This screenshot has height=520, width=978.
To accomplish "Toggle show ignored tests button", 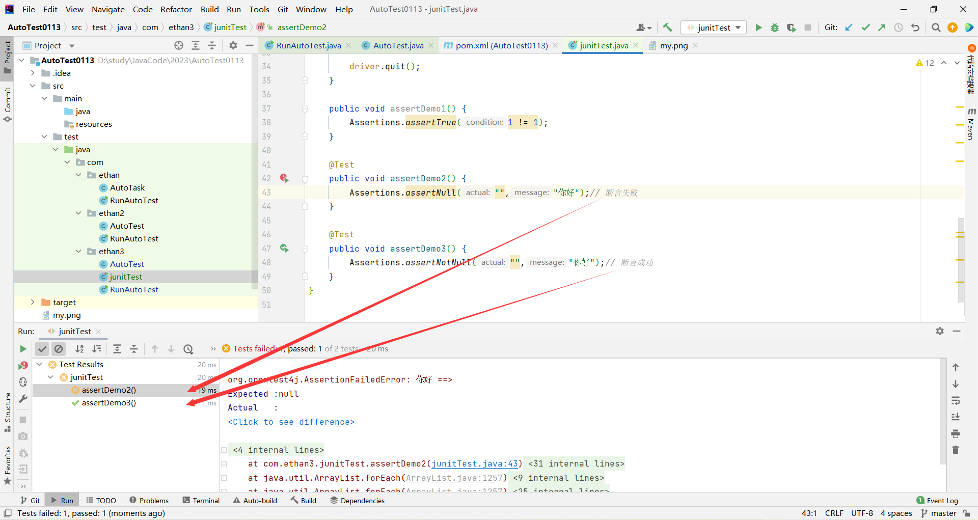I will coord(59,349).
